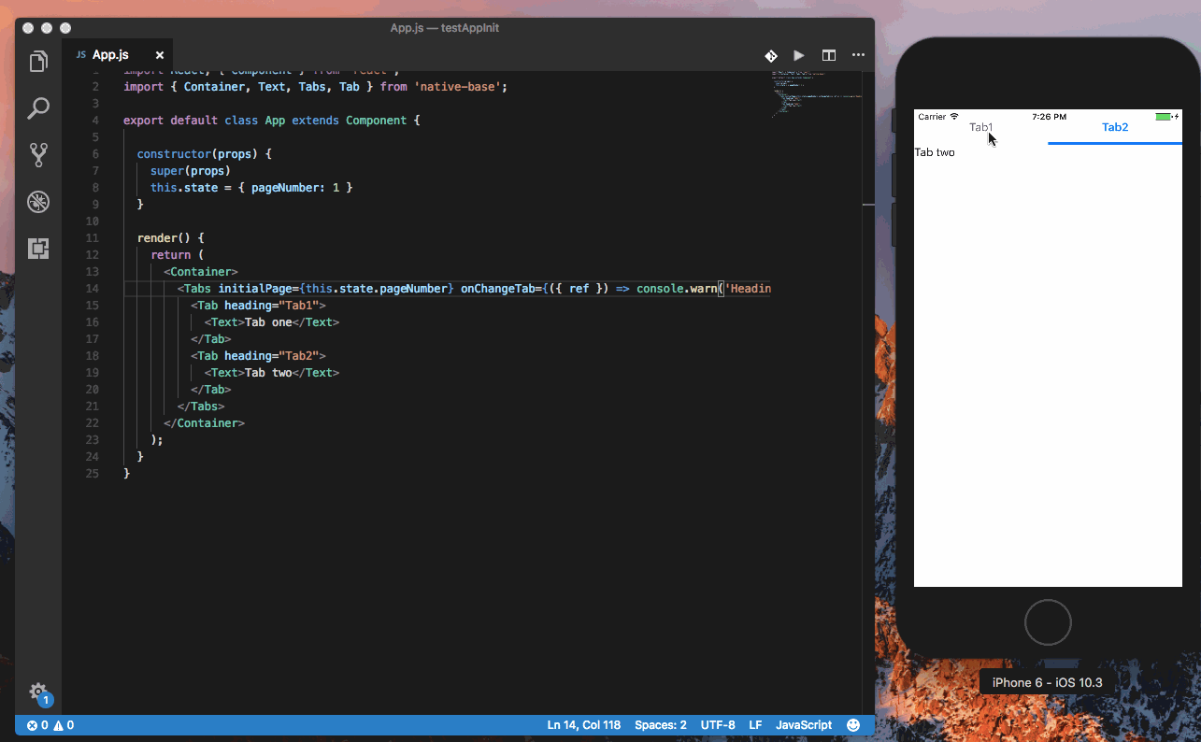
Task: Split the editor with the split icon
Action: pyautogui.click(x=829, y=55)
